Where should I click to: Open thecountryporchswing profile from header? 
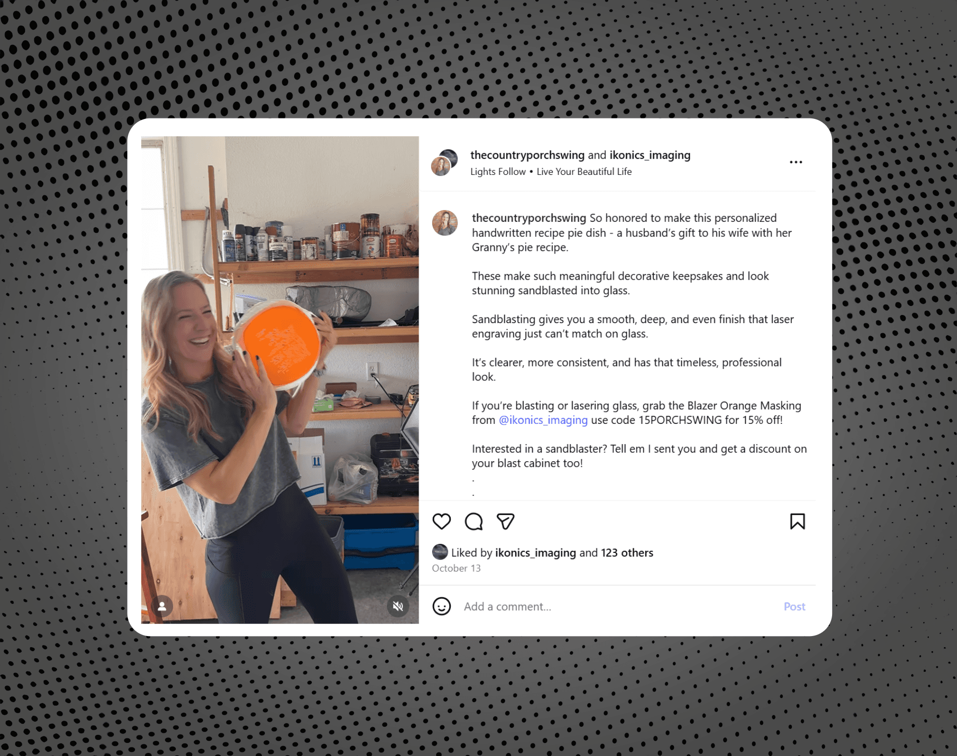527,155
